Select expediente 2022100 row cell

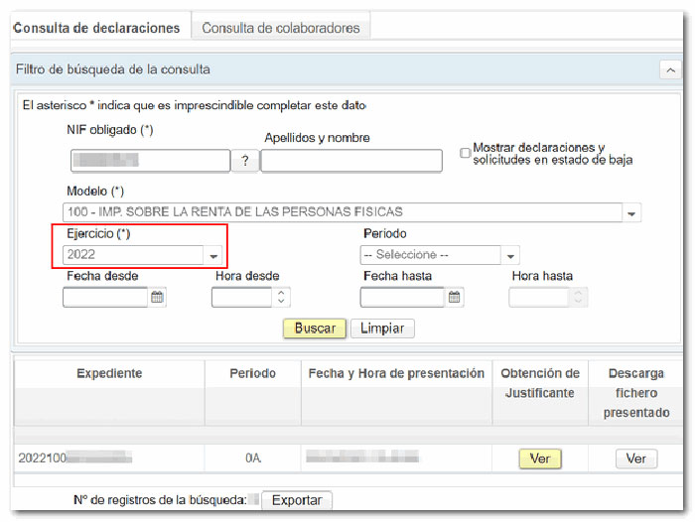point(109,457)
